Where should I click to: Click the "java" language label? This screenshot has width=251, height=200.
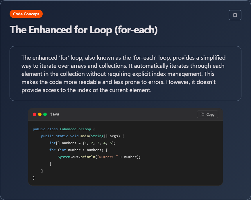pyautogui.click(x=55, y=114)
